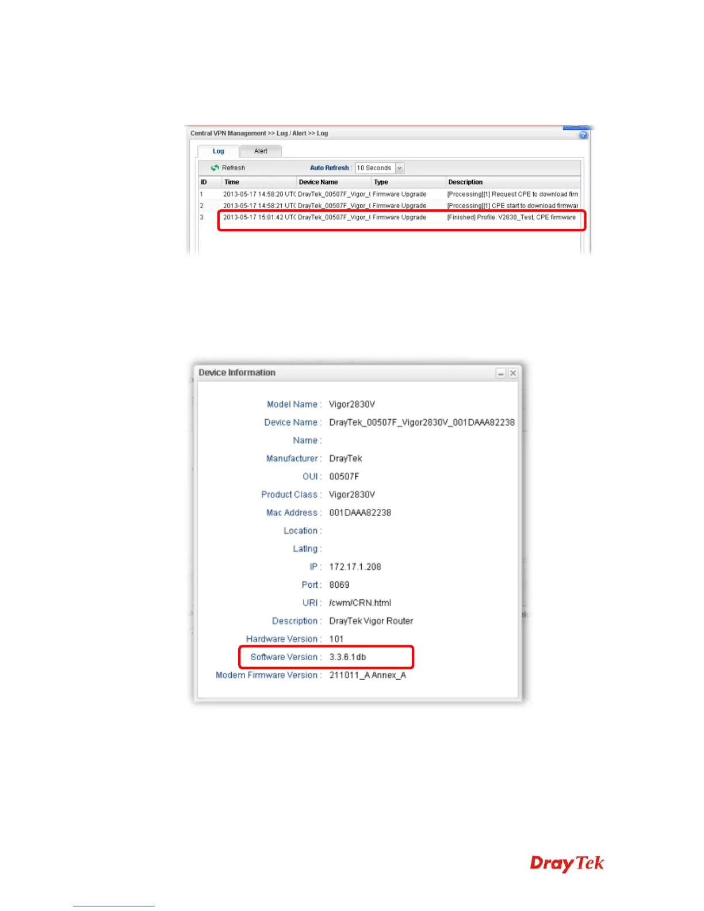Select log row with time 15:01:42
The width and height of the screenshot is (704, 911).
(x=389, y=217)
